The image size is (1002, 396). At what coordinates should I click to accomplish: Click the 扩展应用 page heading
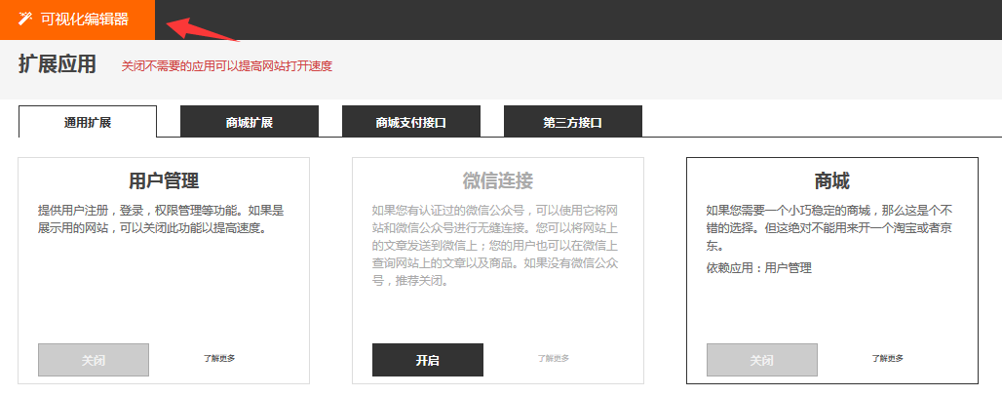58,65
